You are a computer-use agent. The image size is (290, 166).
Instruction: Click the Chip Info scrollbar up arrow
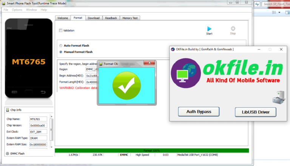click(x=52, y=117)
